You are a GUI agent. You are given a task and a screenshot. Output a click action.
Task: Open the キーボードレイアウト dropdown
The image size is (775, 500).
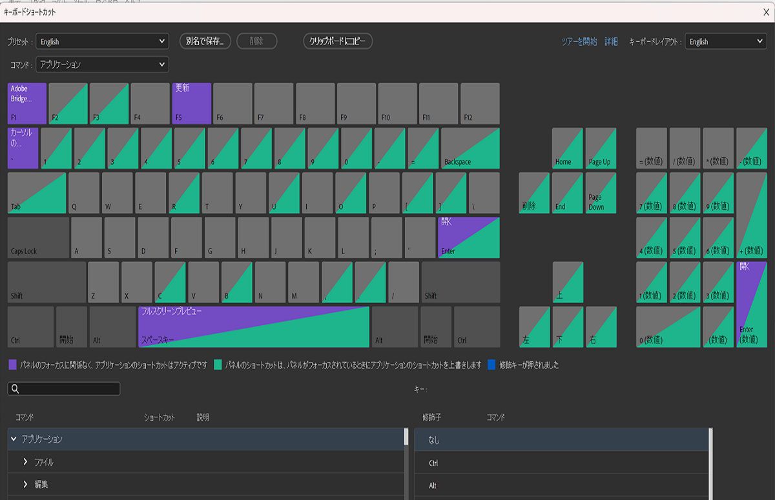pyautogui.click(x=725, y=41)
